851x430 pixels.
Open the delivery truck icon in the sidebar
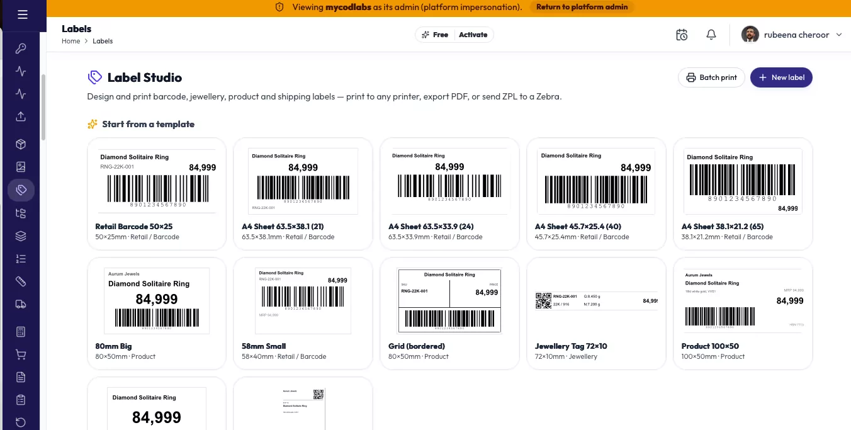click(x=21, y=304)
